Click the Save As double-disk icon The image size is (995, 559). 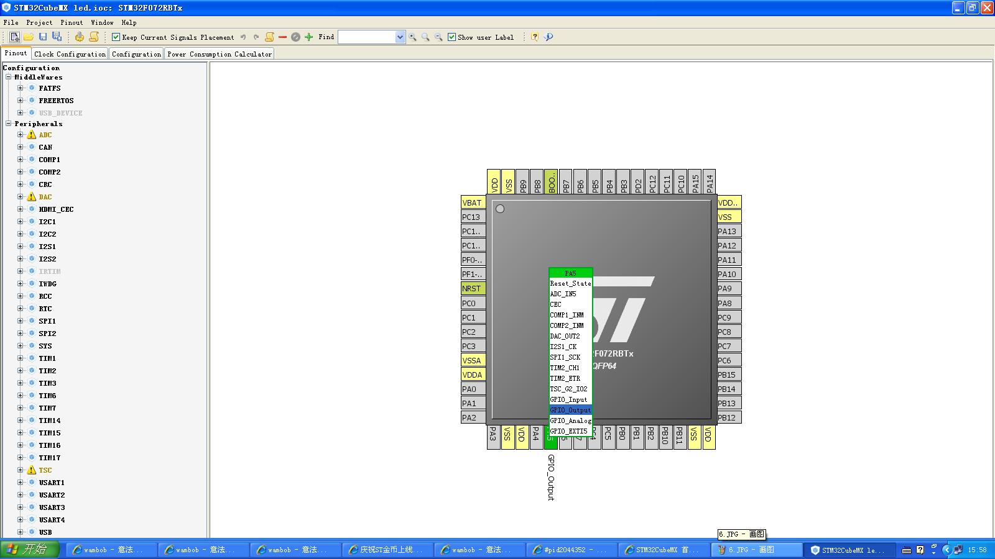point(57,37)
